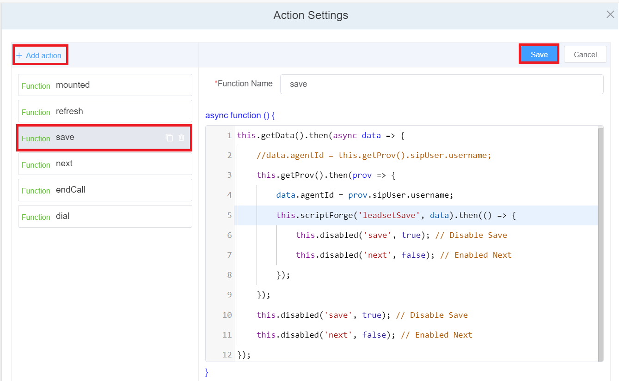Click the copy icon on the save function
The width and height of the screenshot is (619, 381).
169,138
